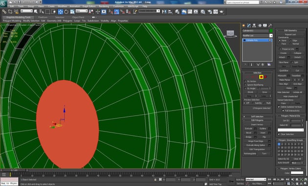Toggle the Preserve UVs checkbox
Screen dimensions: 308x186
pos(280,49)
